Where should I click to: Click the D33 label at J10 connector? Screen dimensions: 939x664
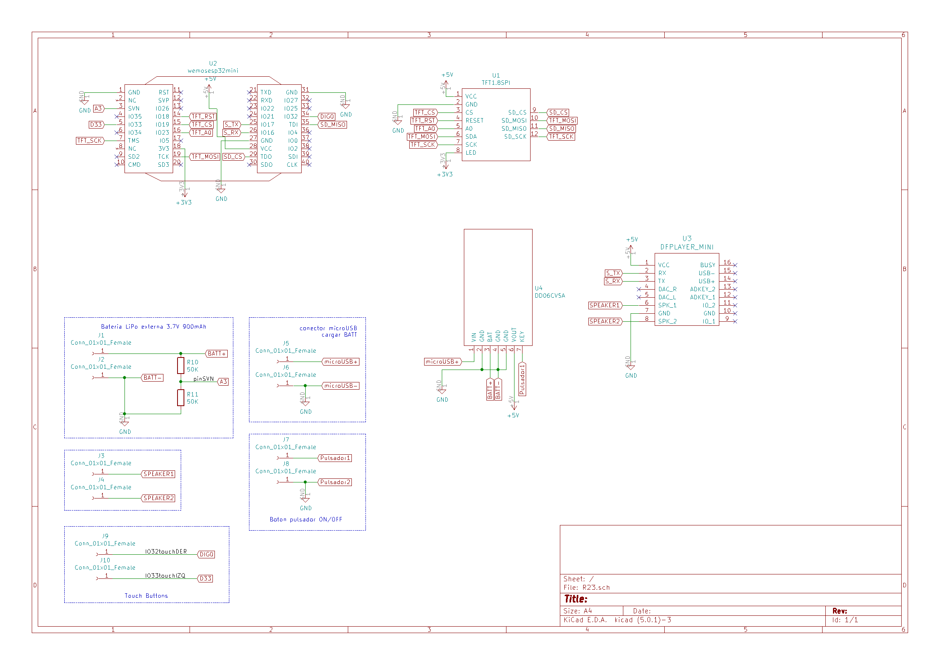point(205,578)
